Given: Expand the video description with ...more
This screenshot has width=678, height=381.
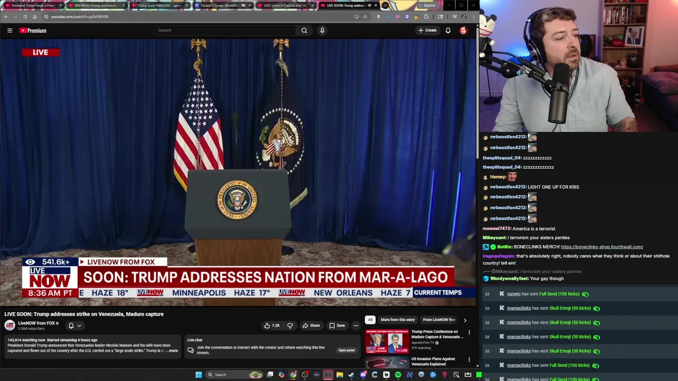Looking at the screenshot, I should 172,350.
